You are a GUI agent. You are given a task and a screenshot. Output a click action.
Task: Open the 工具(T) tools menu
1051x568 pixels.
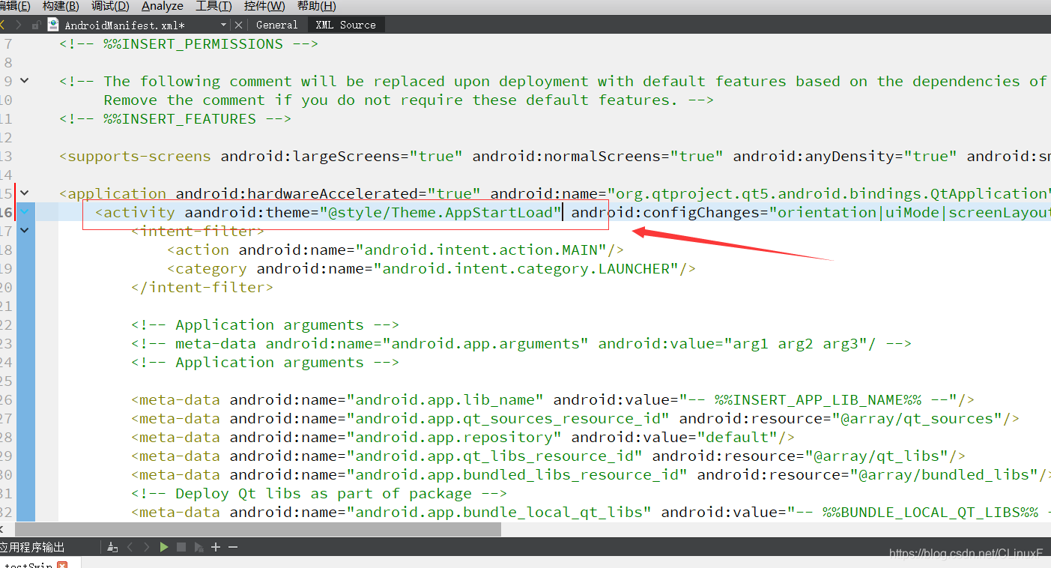click(213, 6)
